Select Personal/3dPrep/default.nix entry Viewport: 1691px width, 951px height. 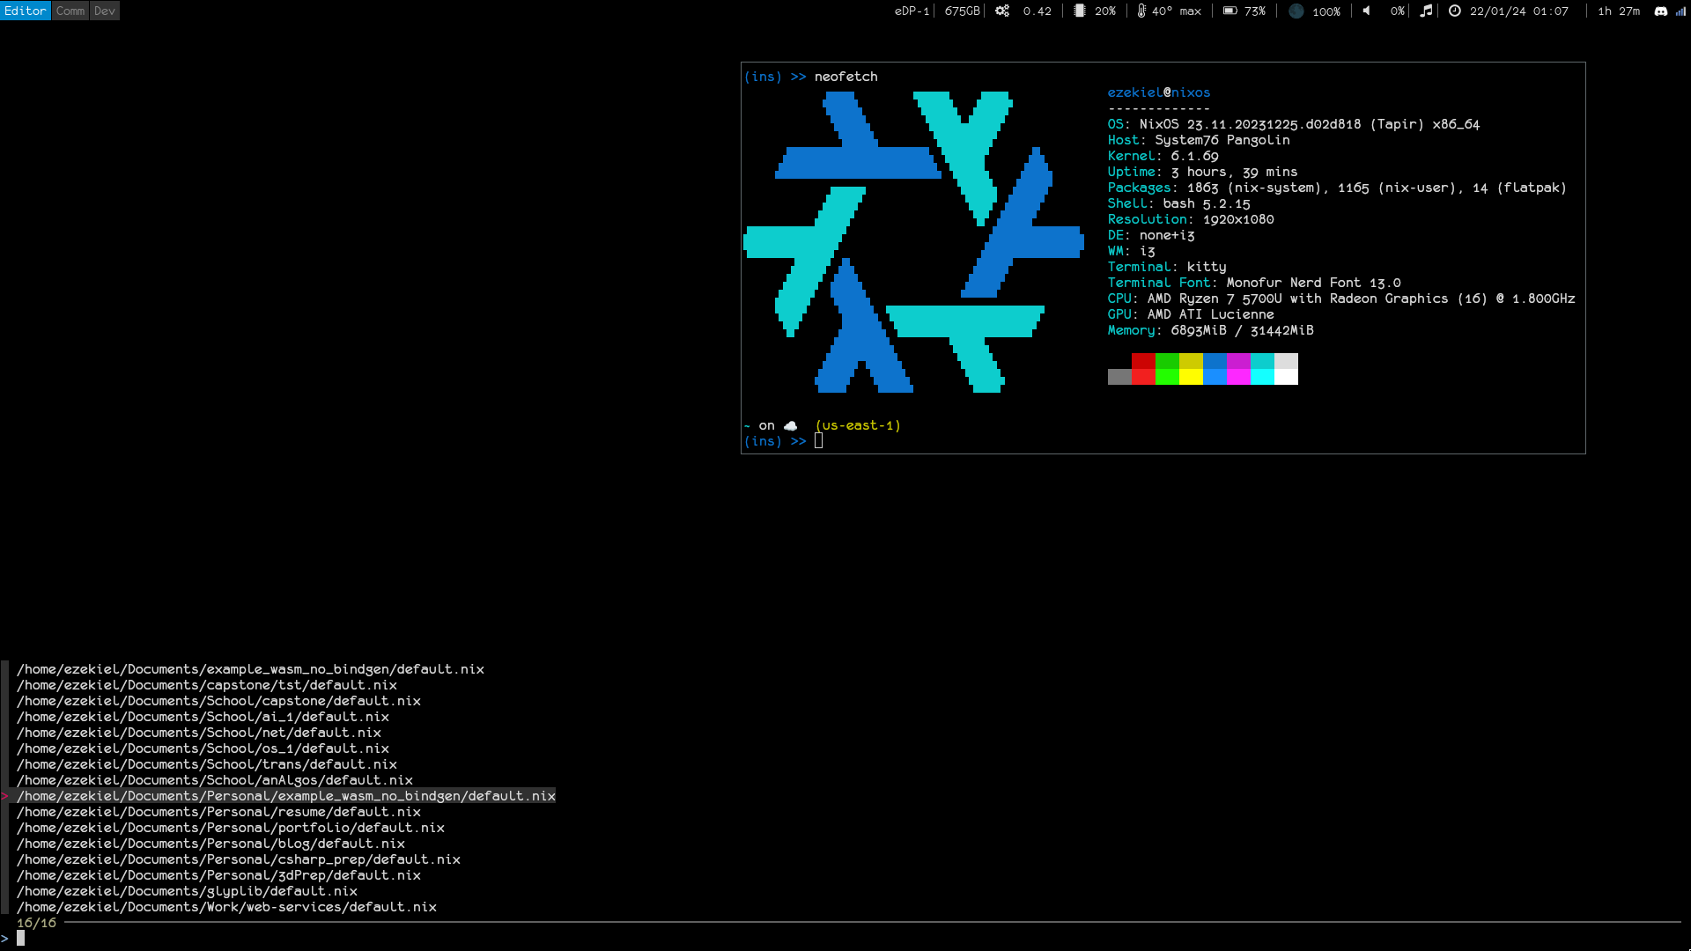pos(218,875)
